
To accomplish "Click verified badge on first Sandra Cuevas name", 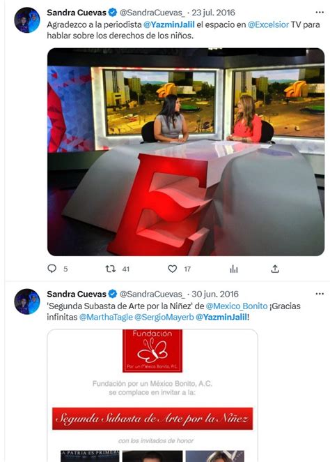I will 113,13.
